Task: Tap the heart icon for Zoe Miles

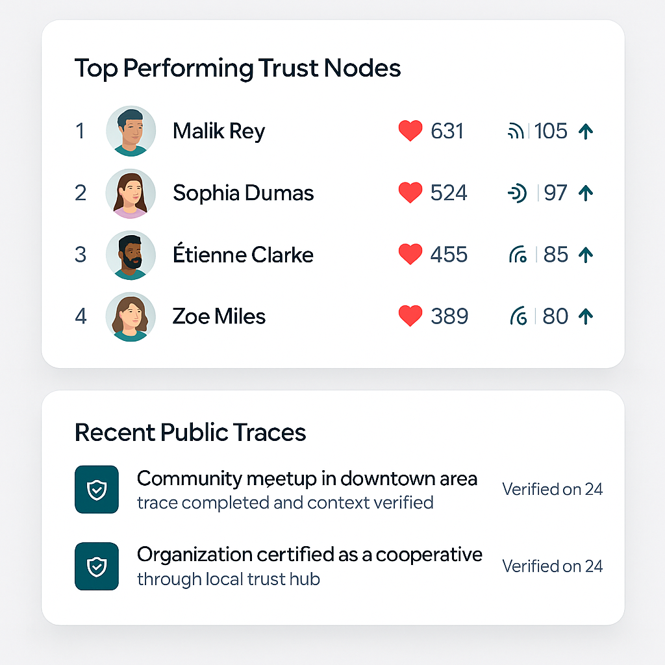Action: 410,316
